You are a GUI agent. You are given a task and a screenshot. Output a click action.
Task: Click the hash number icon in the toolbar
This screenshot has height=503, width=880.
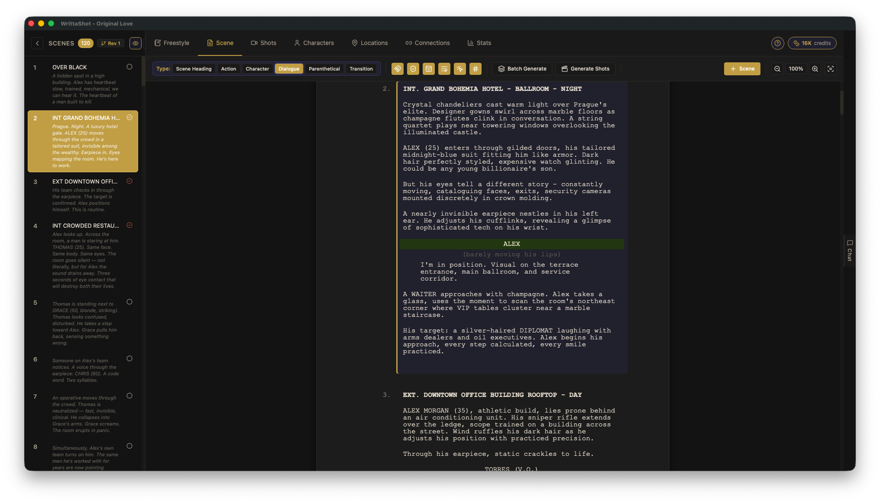(x=475, y=69)
